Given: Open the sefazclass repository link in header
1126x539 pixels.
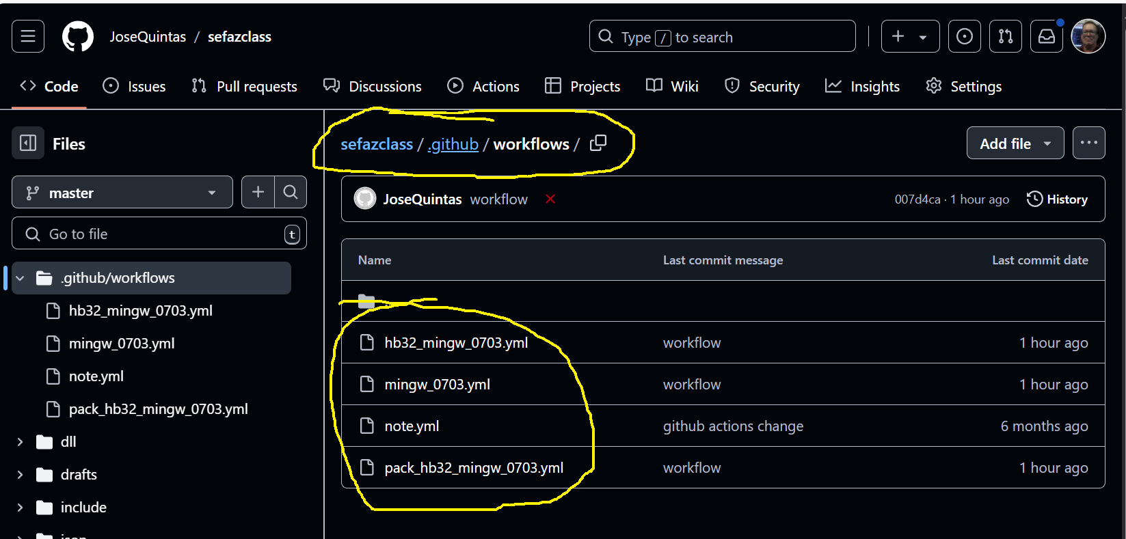Looking at the screenshot, I should click(239, 37).
